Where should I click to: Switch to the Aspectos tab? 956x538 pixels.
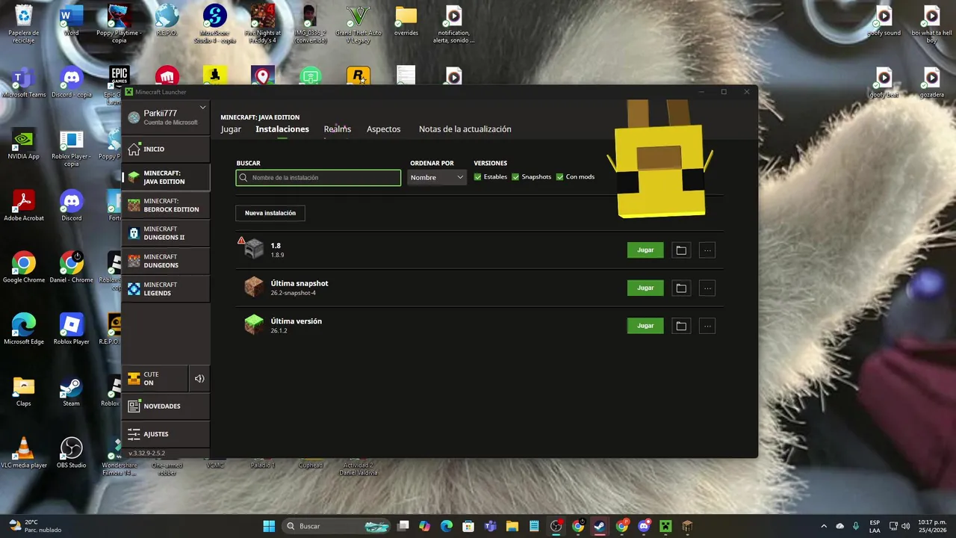point(383,129)
